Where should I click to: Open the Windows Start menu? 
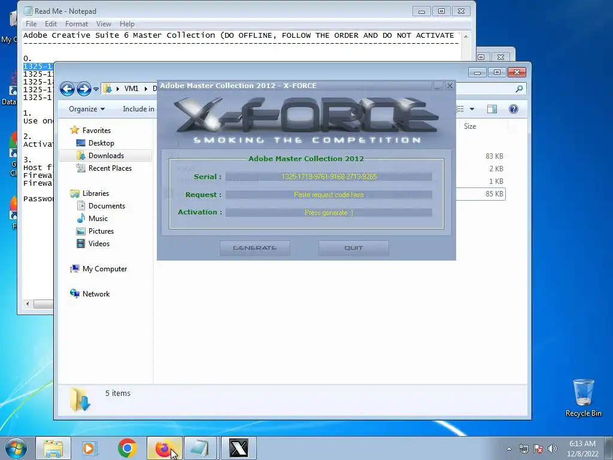16,448
